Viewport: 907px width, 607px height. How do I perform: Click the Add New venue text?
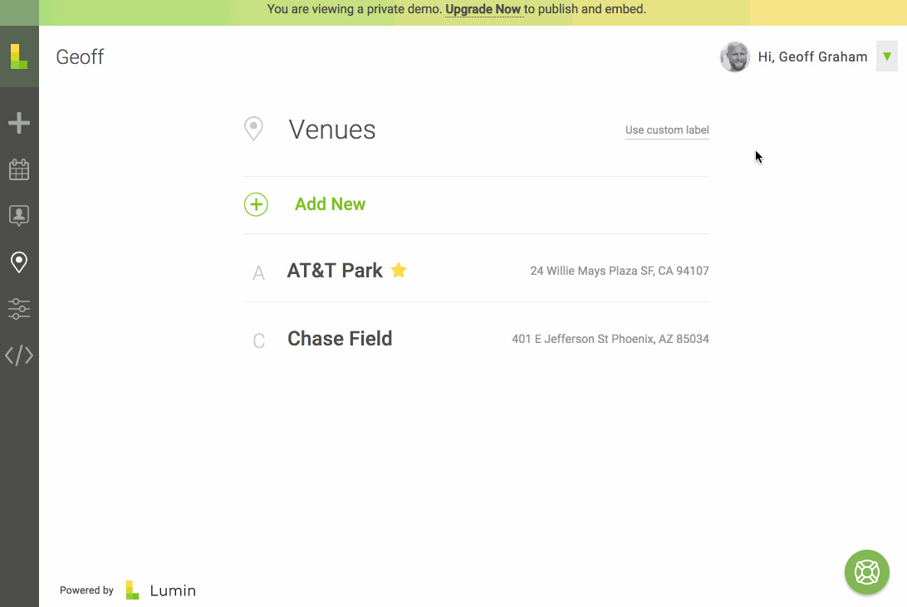click(x=331, y=204)
